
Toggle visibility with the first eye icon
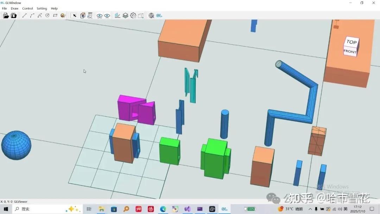tap(99, 15)
